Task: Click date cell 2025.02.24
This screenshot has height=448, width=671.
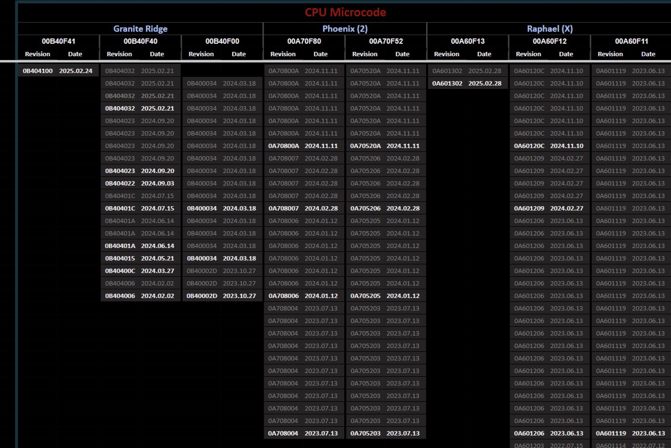Action: tap(76, 71)
